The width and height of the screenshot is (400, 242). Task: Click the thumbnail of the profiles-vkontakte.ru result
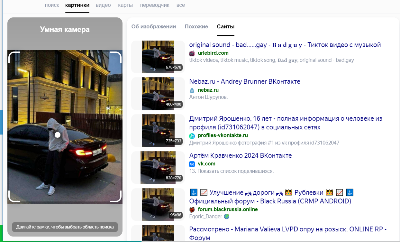coord(158,131)
